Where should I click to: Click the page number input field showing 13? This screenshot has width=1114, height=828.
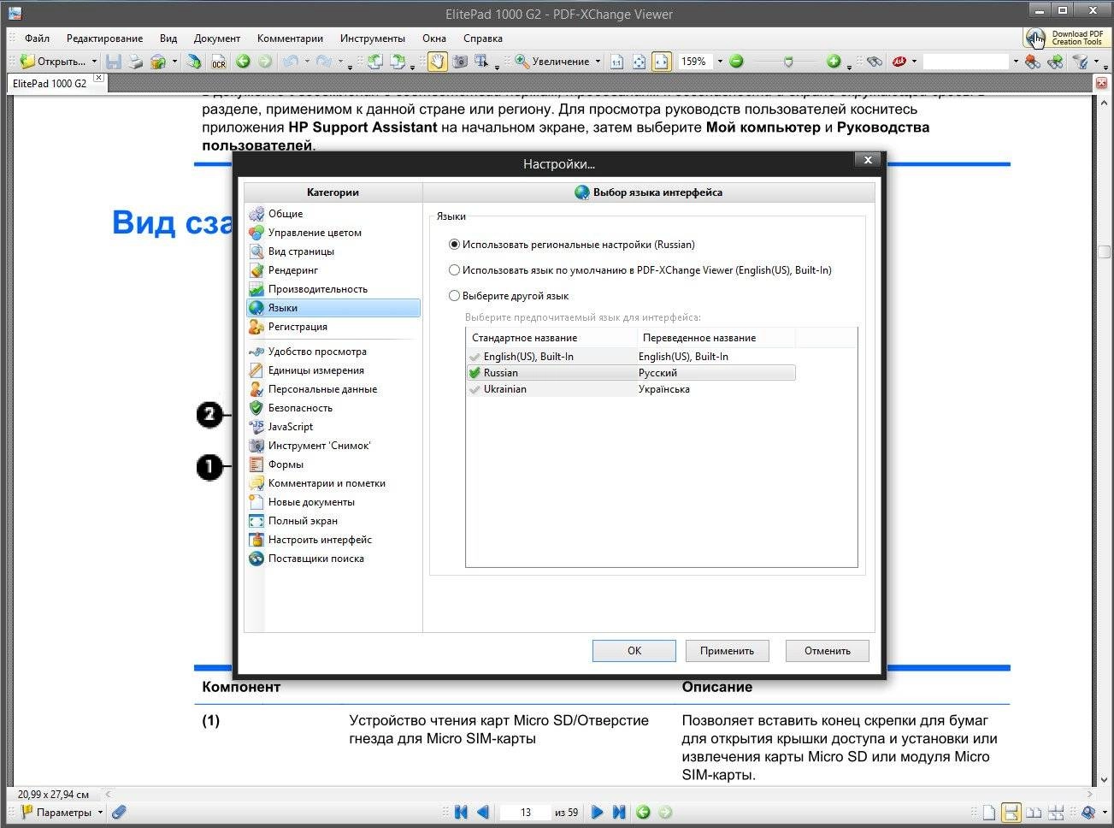click(525, 813)
